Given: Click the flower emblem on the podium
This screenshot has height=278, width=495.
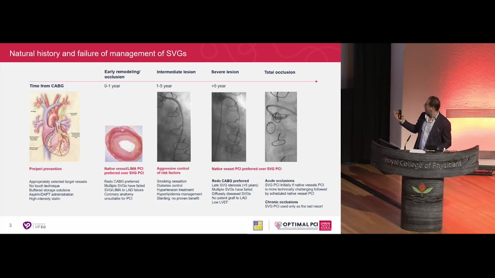Looking at the screenshot, I should pyautogui.click(x=422, y=189).
